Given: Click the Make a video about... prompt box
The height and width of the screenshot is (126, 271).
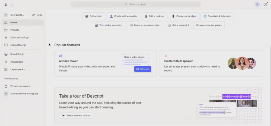Looking at the screenshot, I should (135, 60).
